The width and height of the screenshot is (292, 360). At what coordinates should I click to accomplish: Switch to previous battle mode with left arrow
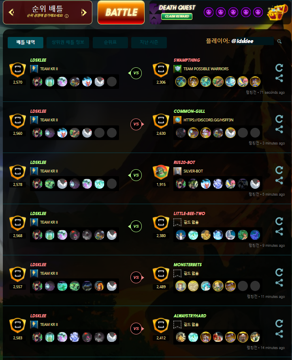(x=11, y=12)
